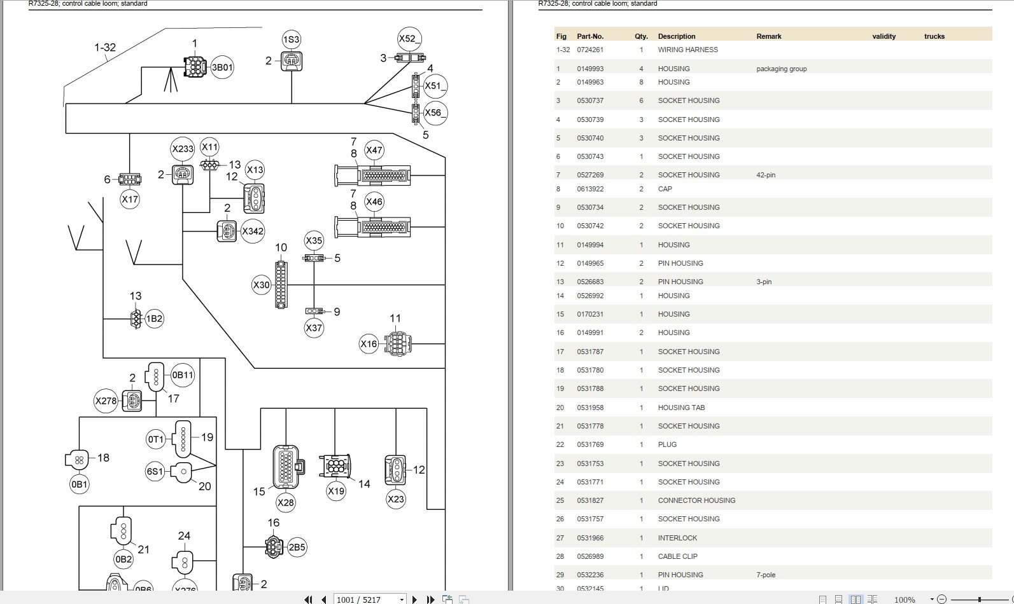The width and height of the screenshot is (1014, 604).
Task: Select part number 0531827 CONNECTOR HOUSING row
Action: point(773,500)
